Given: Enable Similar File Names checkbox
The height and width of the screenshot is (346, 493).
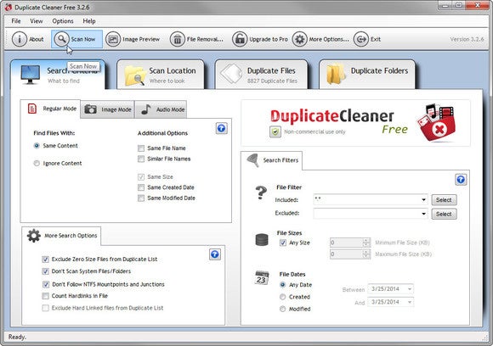Looking at the screenshot, I should tap(141, 159).
